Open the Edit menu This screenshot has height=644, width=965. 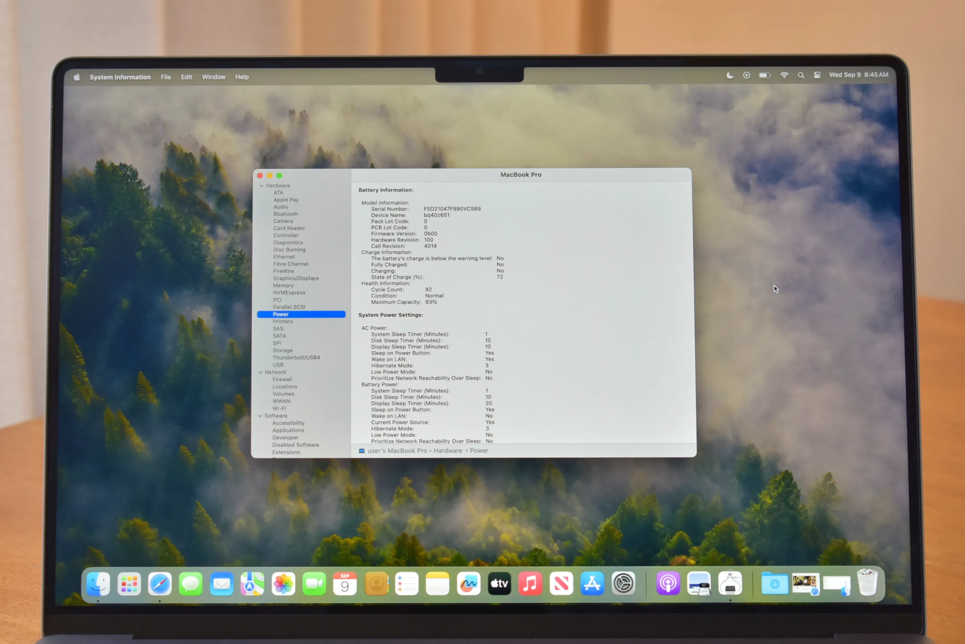coord(186,77)
